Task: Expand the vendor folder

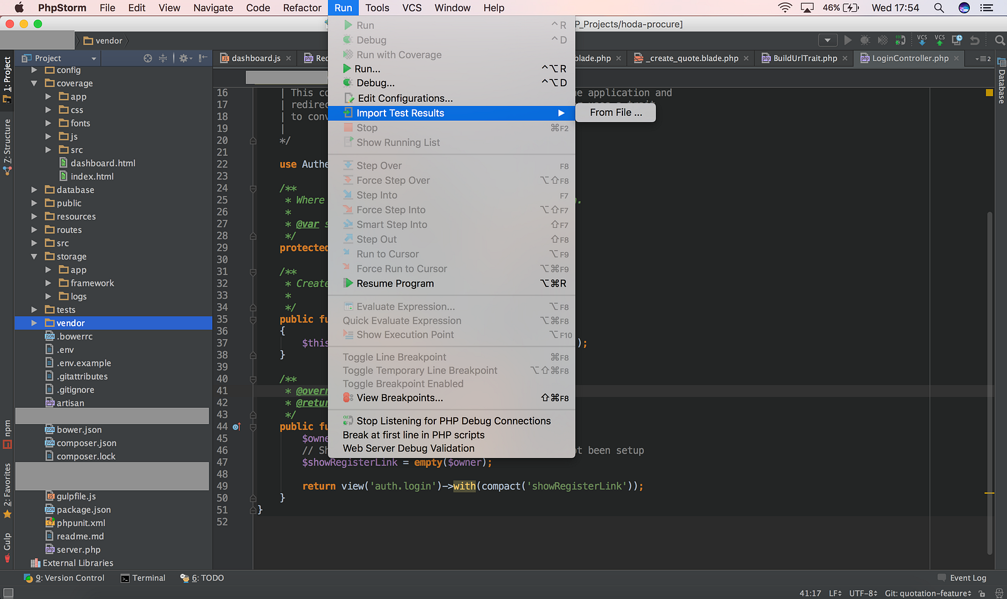Action: tap(35, 323)
